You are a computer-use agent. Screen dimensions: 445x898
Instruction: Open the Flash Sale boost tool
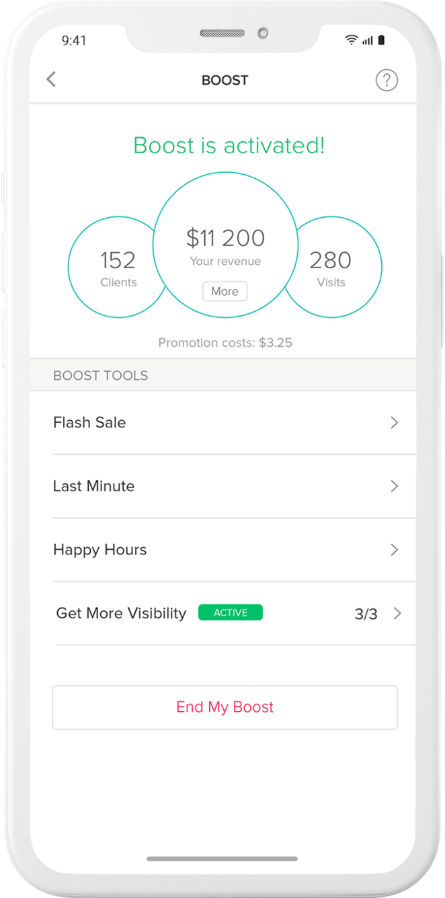point(89,423)
